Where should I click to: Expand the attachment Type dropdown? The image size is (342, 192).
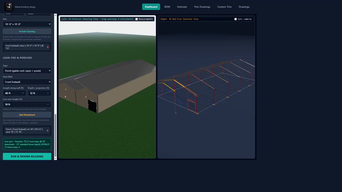[27, 71]
